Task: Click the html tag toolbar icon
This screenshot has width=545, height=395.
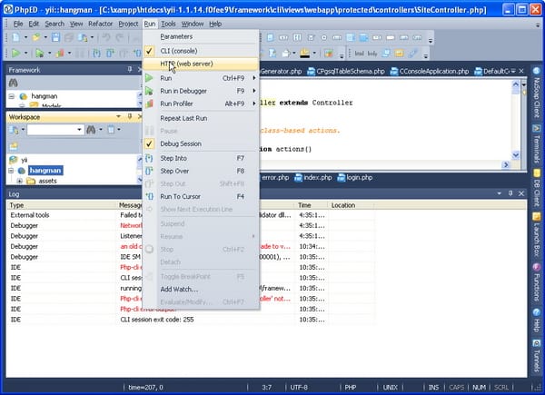Action: tap(360, 54)
